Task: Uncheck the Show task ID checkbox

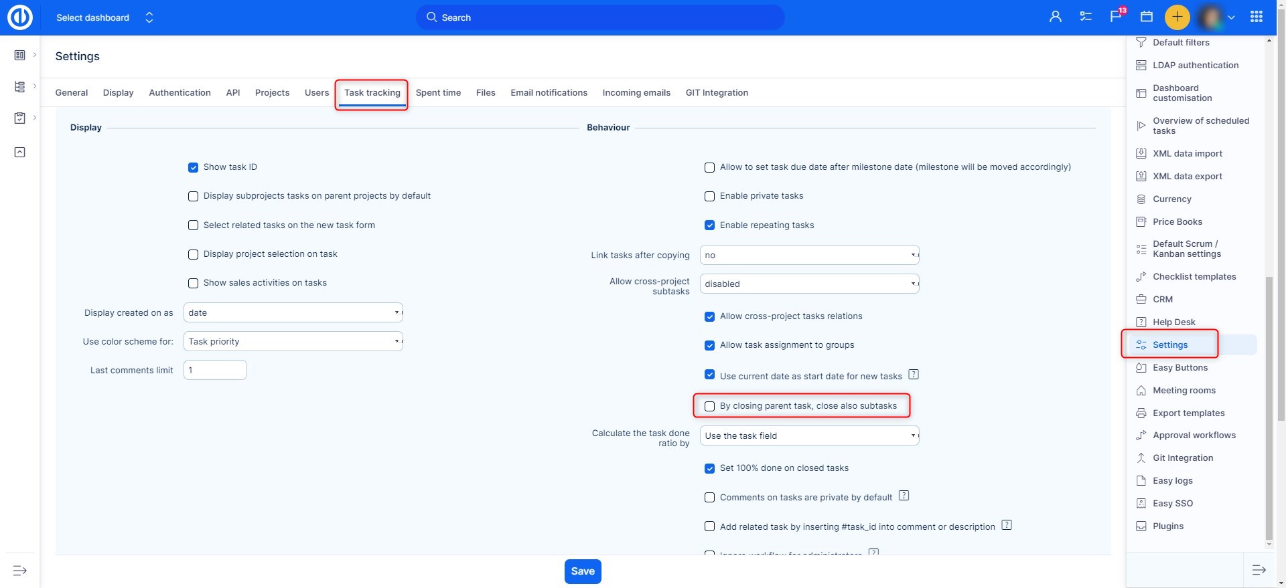Action: point(193,167)
